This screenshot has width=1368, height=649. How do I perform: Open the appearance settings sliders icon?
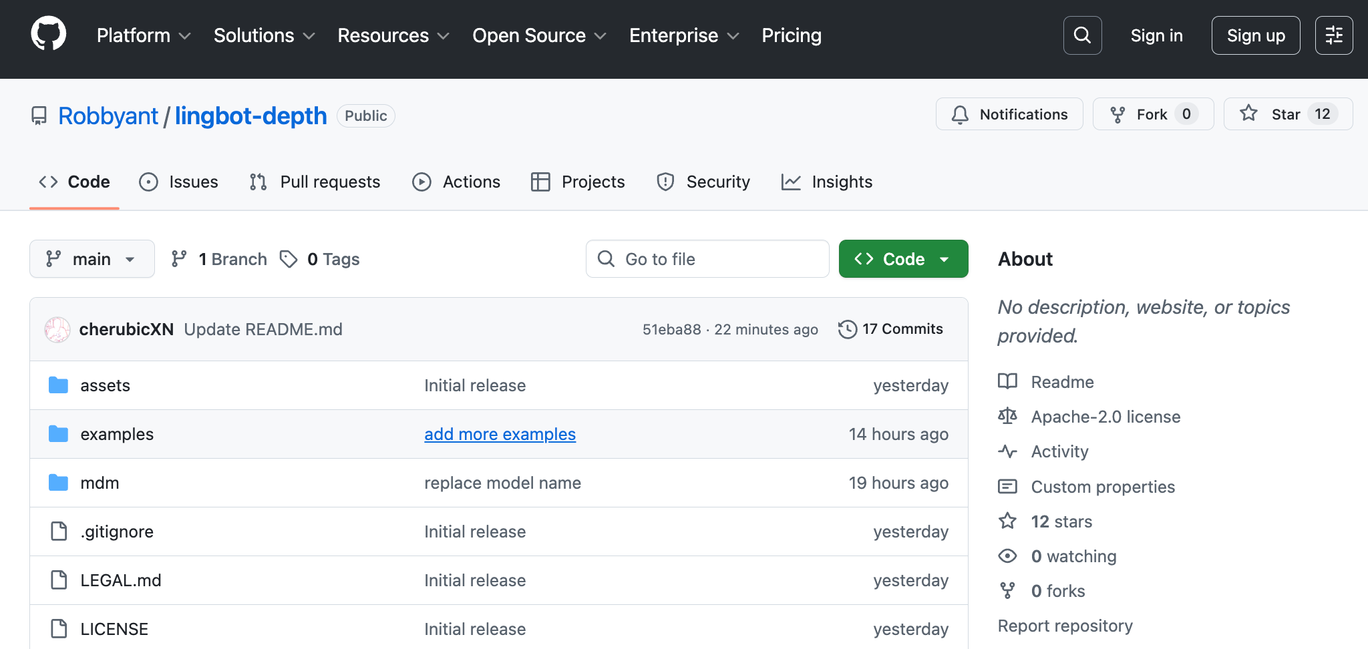[x=1333, y=35]
